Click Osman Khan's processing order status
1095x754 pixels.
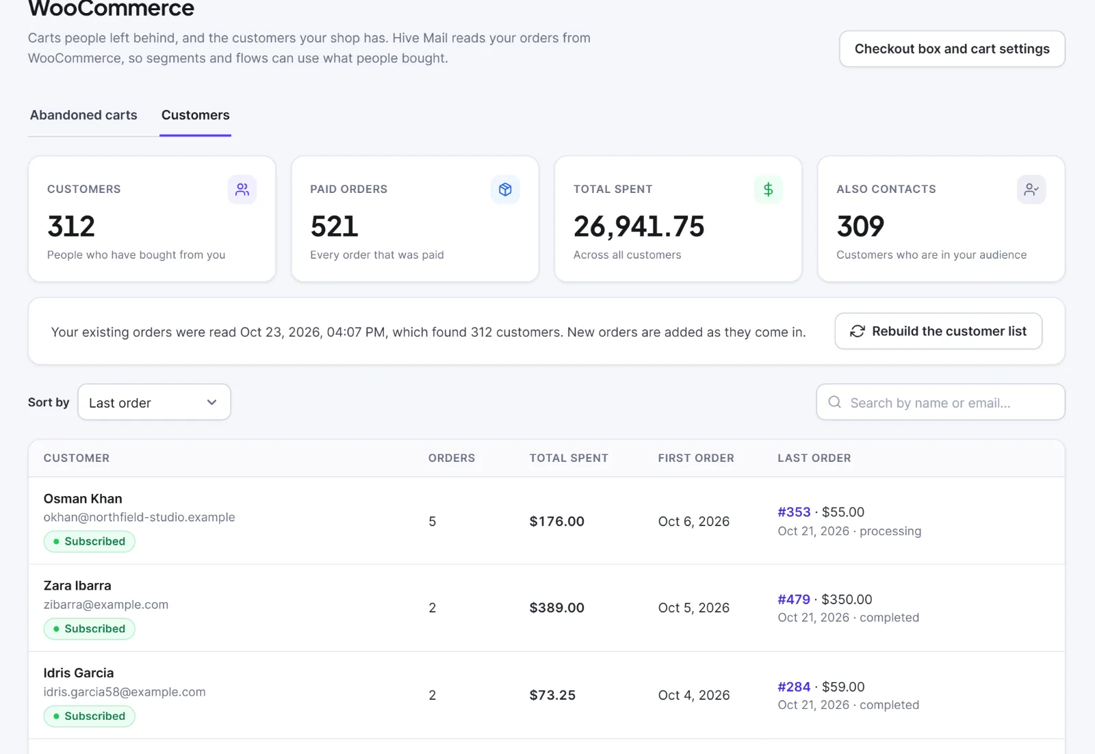point(890,531)
